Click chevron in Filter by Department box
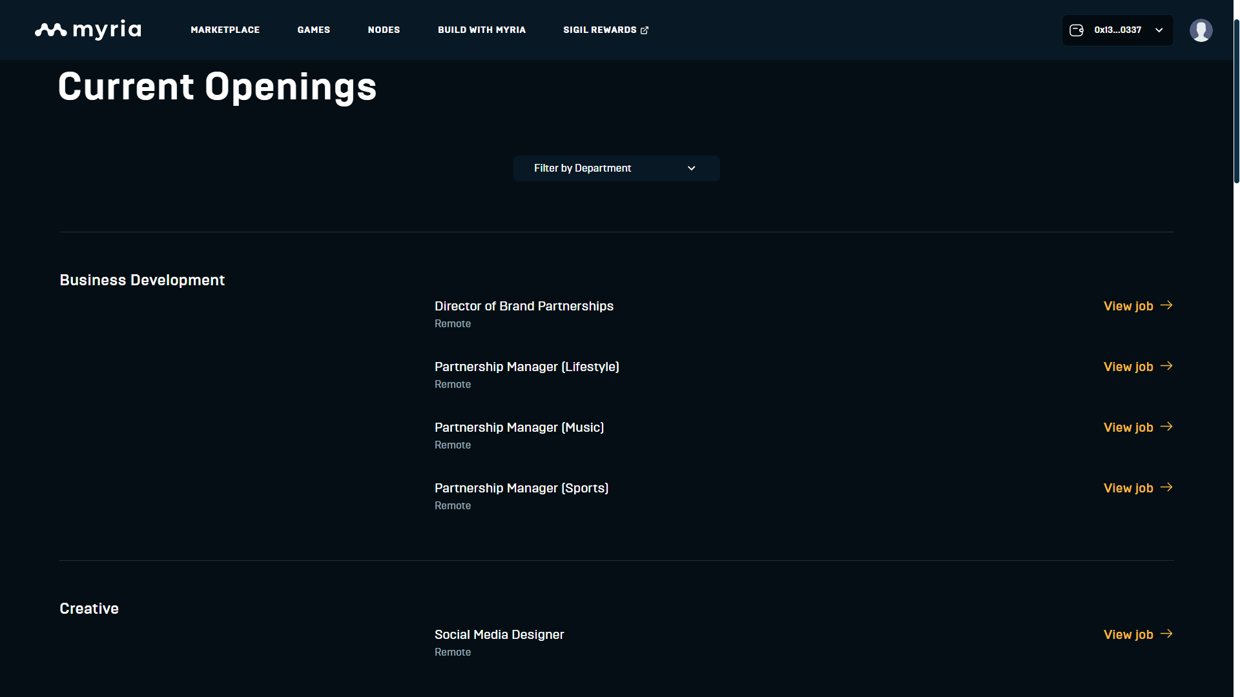The height and width of the screenshot is (697, 1240). (x=692, y=168)
